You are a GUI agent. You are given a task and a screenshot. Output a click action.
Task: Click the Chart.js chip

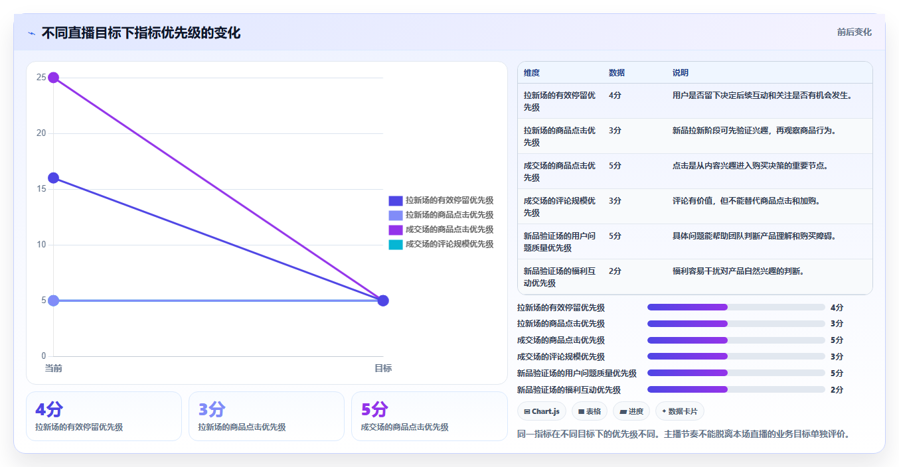pos(542,411)
